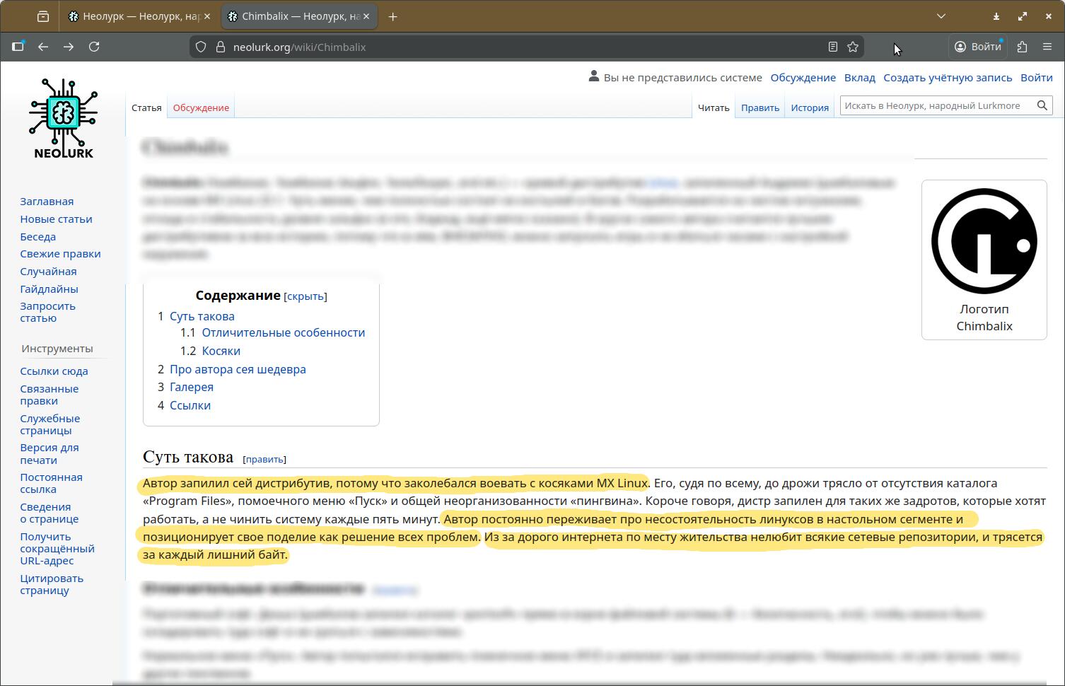
Task: Toggle reader view for this page
Action: point(833,47)
